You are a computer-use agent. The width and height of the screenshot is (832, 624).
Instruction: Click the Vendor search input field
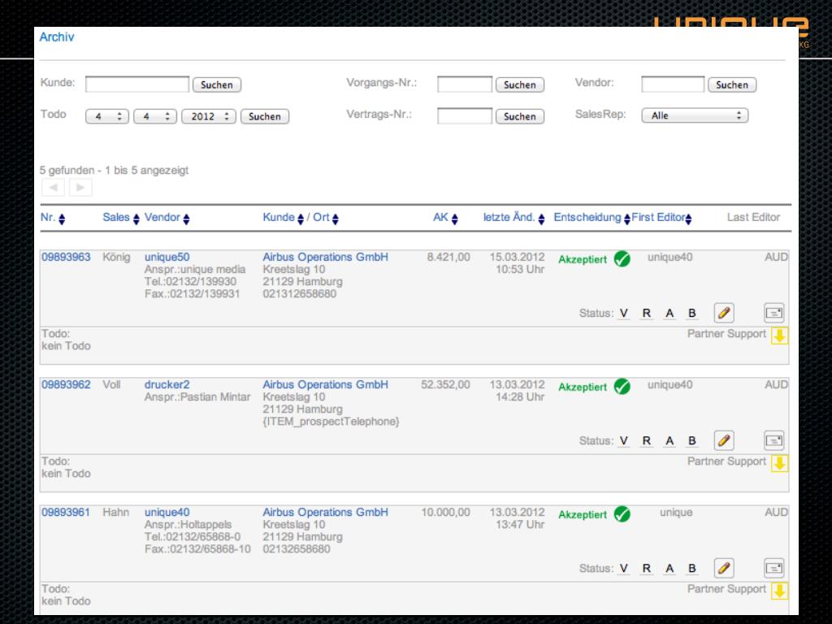click(673, 84)
